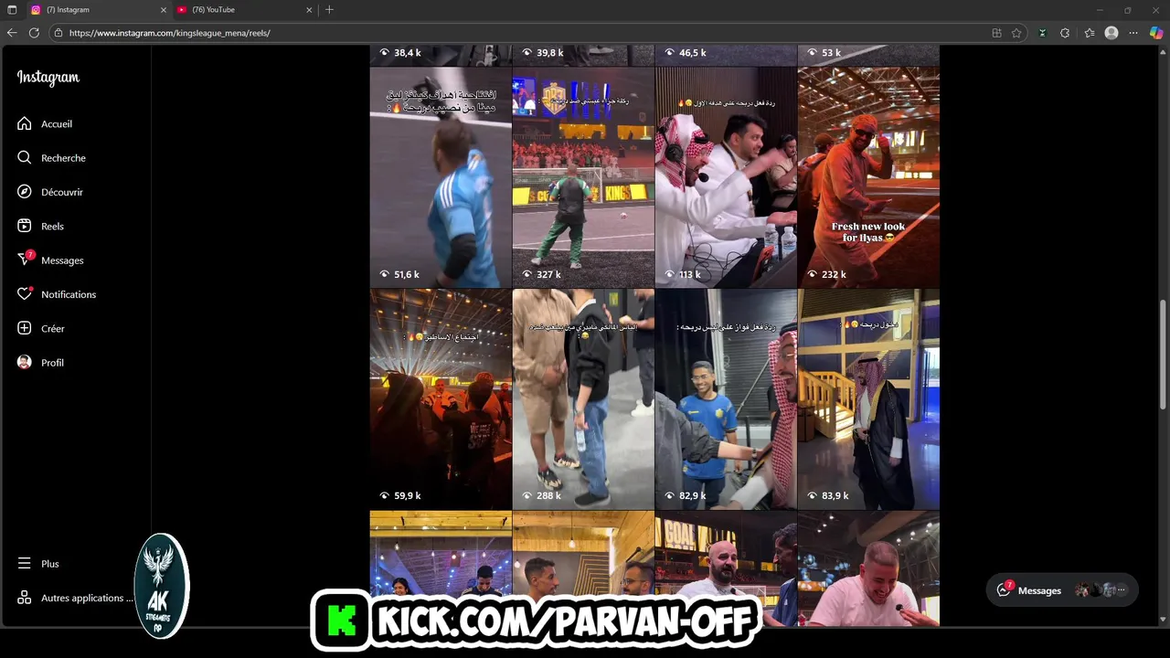Open the Extensions puzzle icon
This screenshot has height=658, width=1170.
click(x=1065, y=33)
